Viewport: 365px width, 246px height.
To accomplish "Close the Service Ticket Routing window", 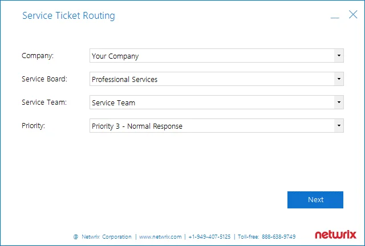I will click(353, 14).
